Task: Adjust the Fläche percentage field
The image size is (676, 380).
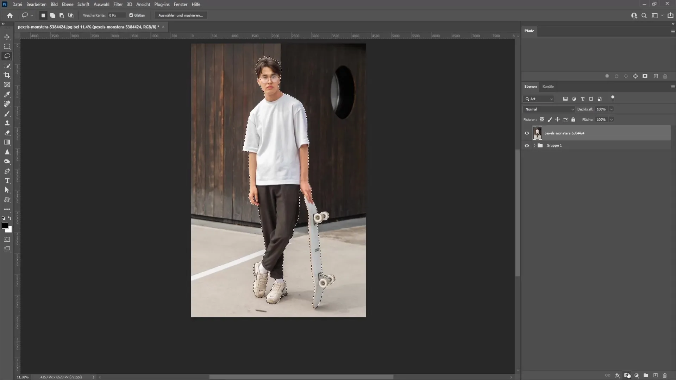Action: point(603,119)
